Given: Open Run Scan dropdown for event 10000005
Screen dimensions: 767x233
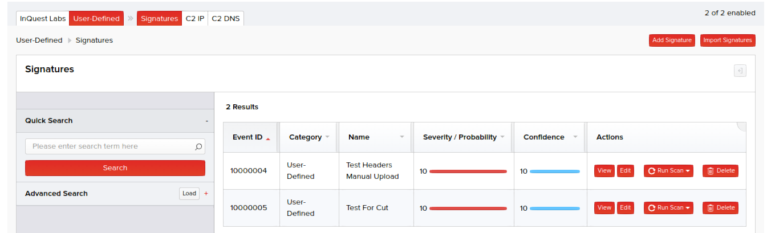Looking at the screenshot, I should click(668, 208).
